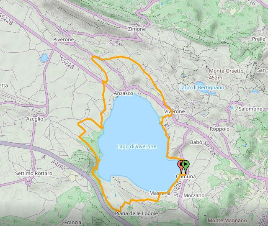Select the Salomone place label
Screen dimensions: 268x226
[250, 109]
